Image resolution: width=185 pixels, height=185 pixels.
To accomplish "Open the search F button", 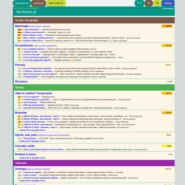I will [139, 3].
